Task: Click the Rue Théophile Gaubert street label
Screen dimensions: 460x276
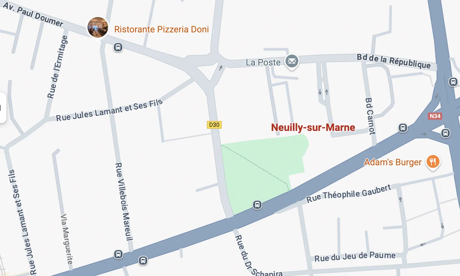Action: coord(349,194)
